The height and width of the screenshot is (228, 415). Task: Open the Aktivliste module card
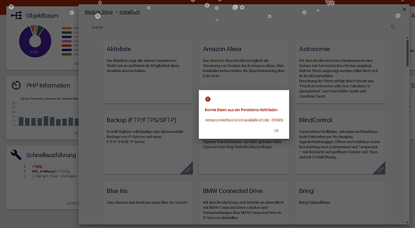(x=148, y=72)
